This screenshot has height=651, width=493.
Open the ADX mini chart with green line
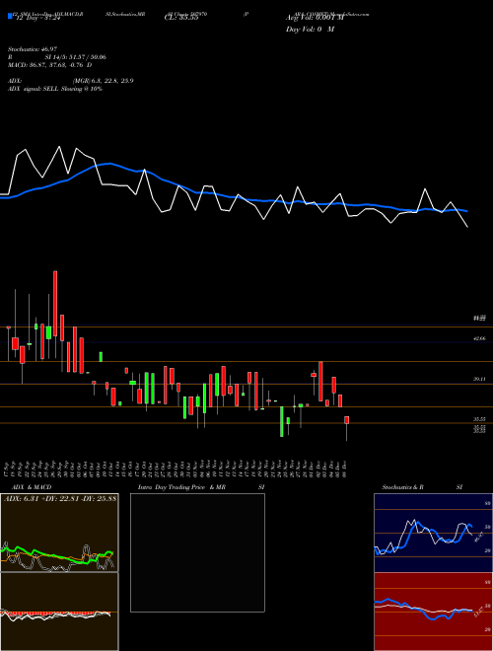[x=59, y=533]
